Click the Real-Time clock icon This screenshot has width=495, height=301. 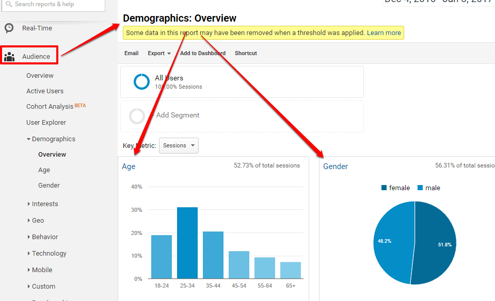click(9, 28)
